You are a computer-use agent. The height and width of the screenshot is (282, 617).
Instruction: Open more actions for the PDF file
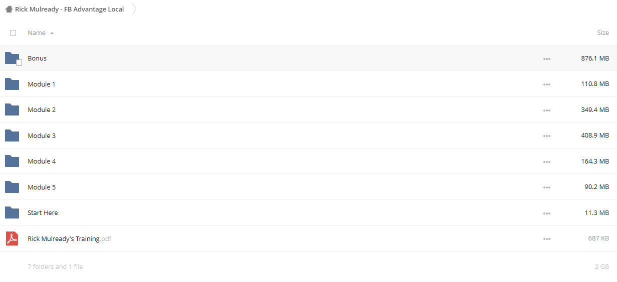coord(546,239)
